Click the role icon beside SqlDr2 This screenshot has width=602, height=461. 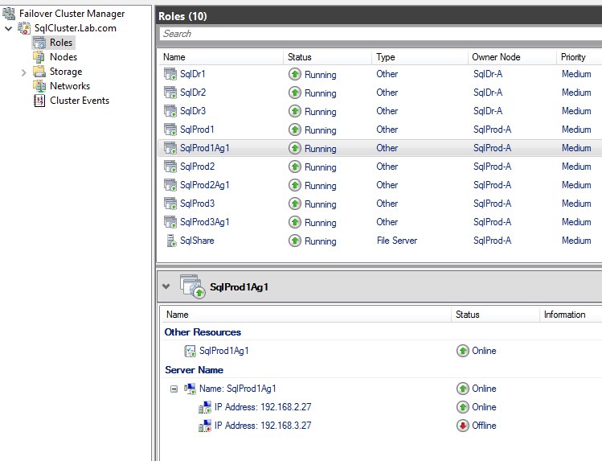pyautogui.click(x=170, y=93)
